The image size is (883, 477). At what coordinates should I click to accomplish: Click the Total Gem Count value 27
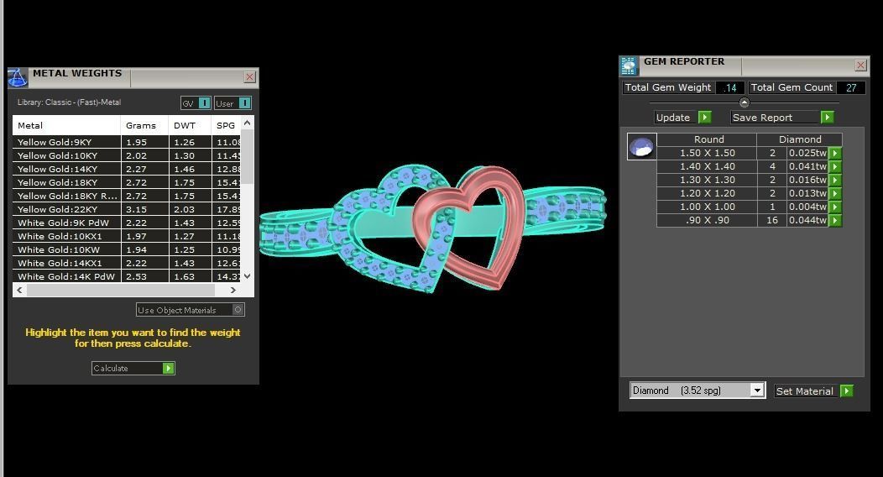[x=851, y=88]
